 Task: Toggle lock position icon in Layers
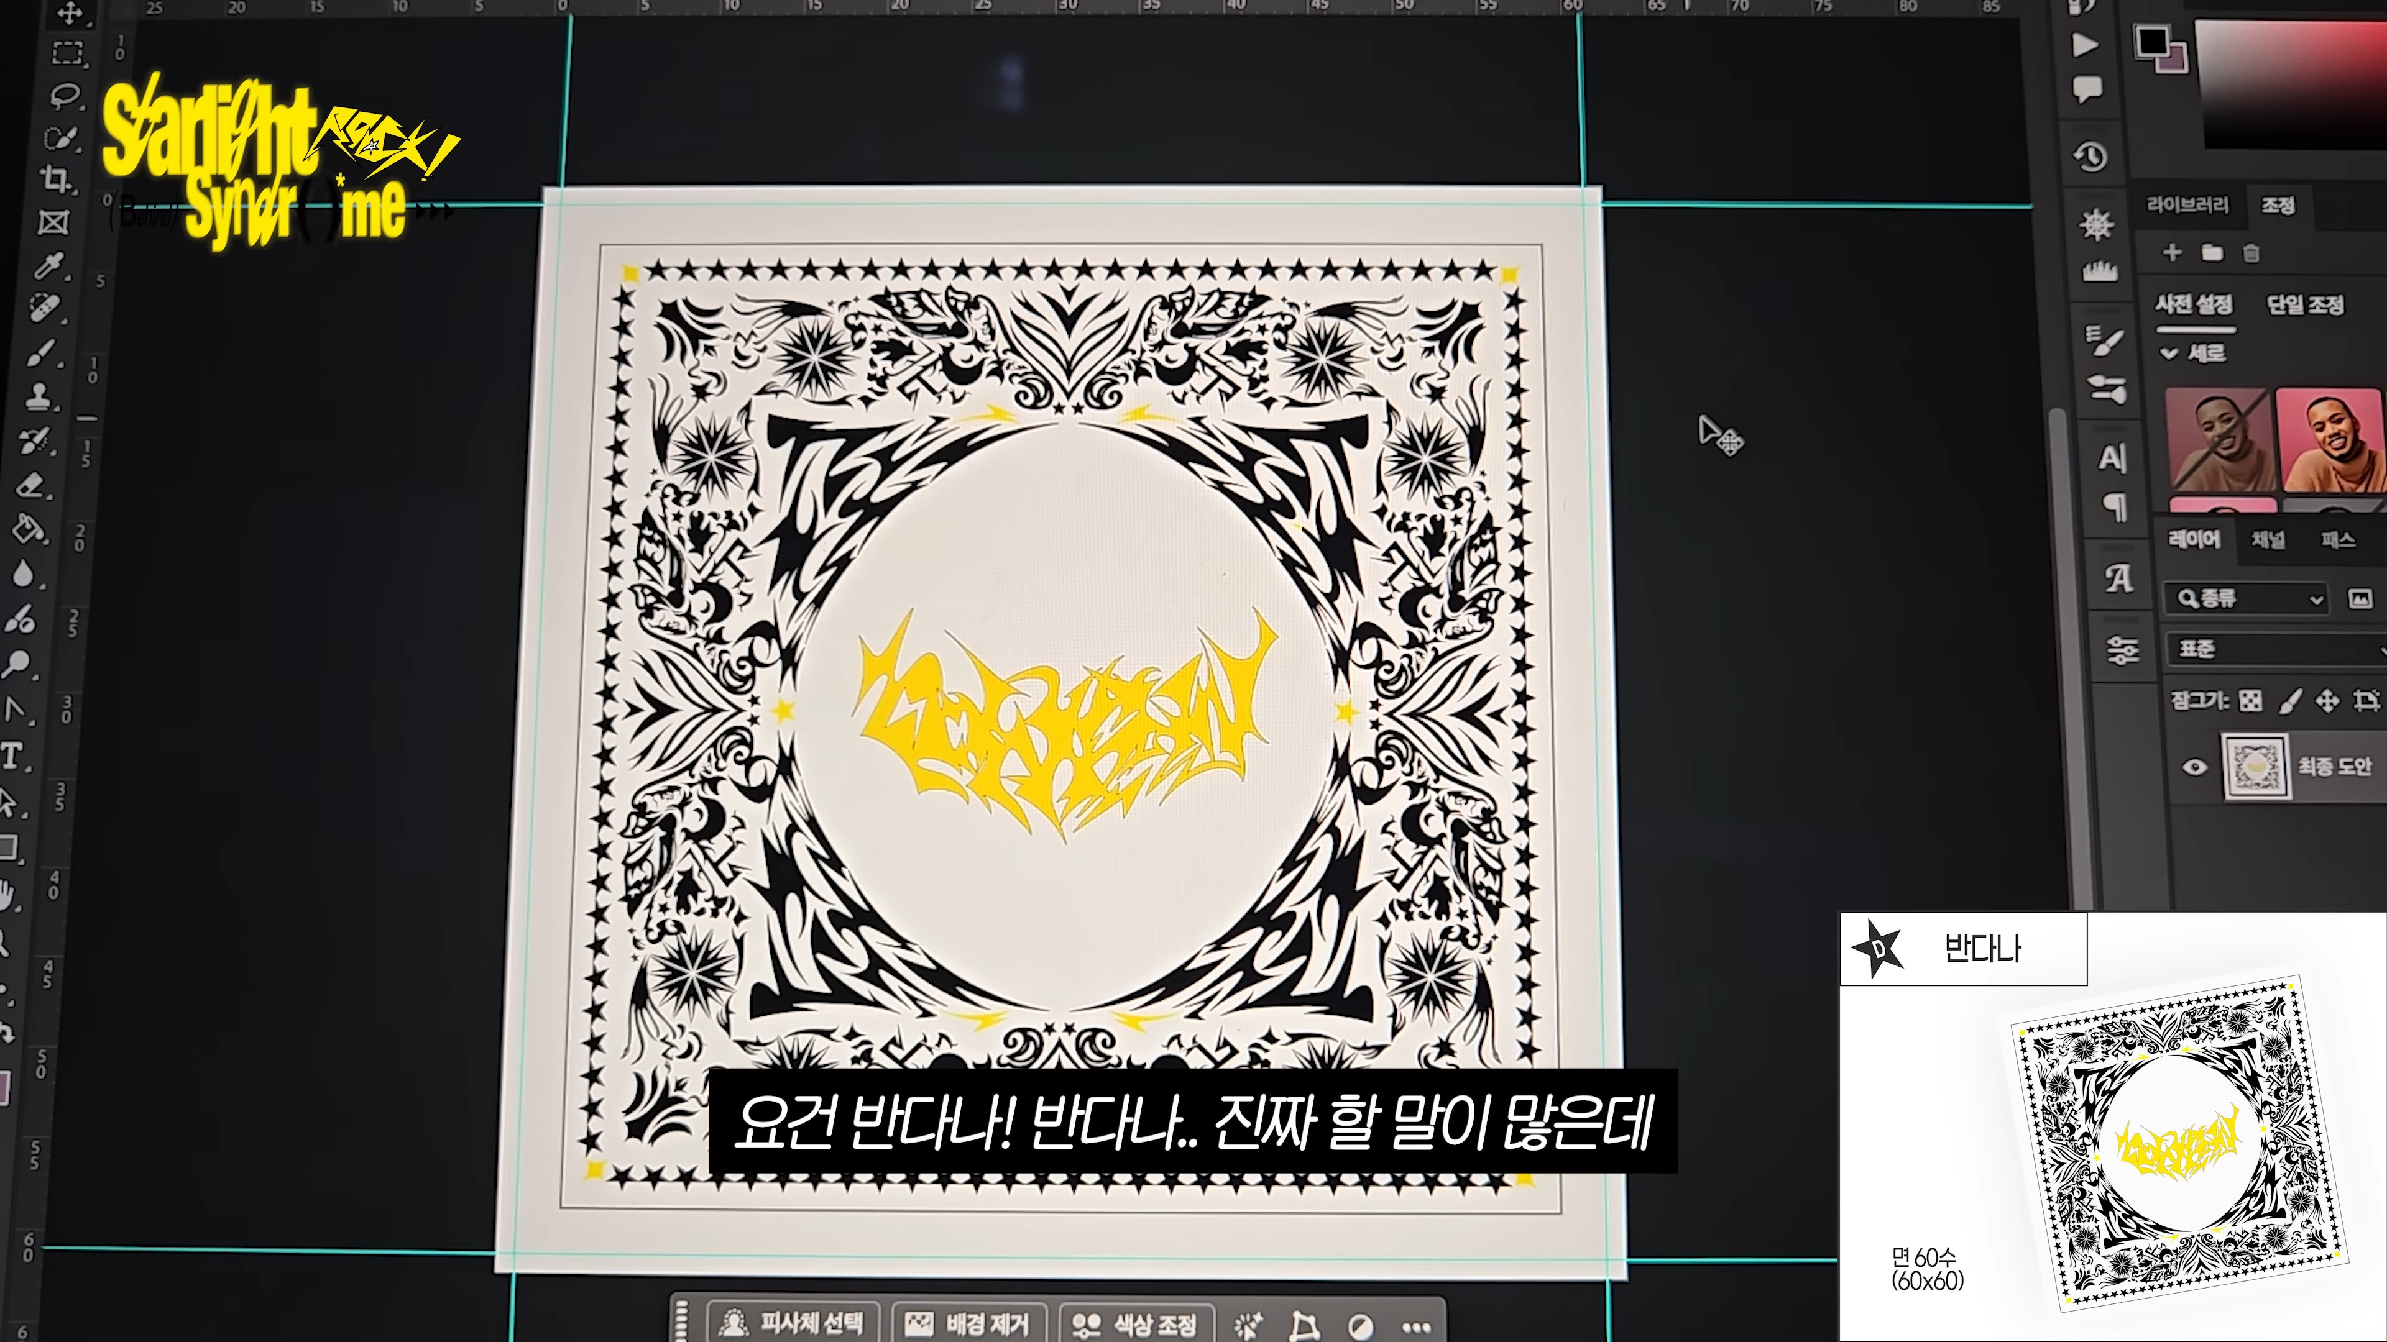(x=2327, y=701)
